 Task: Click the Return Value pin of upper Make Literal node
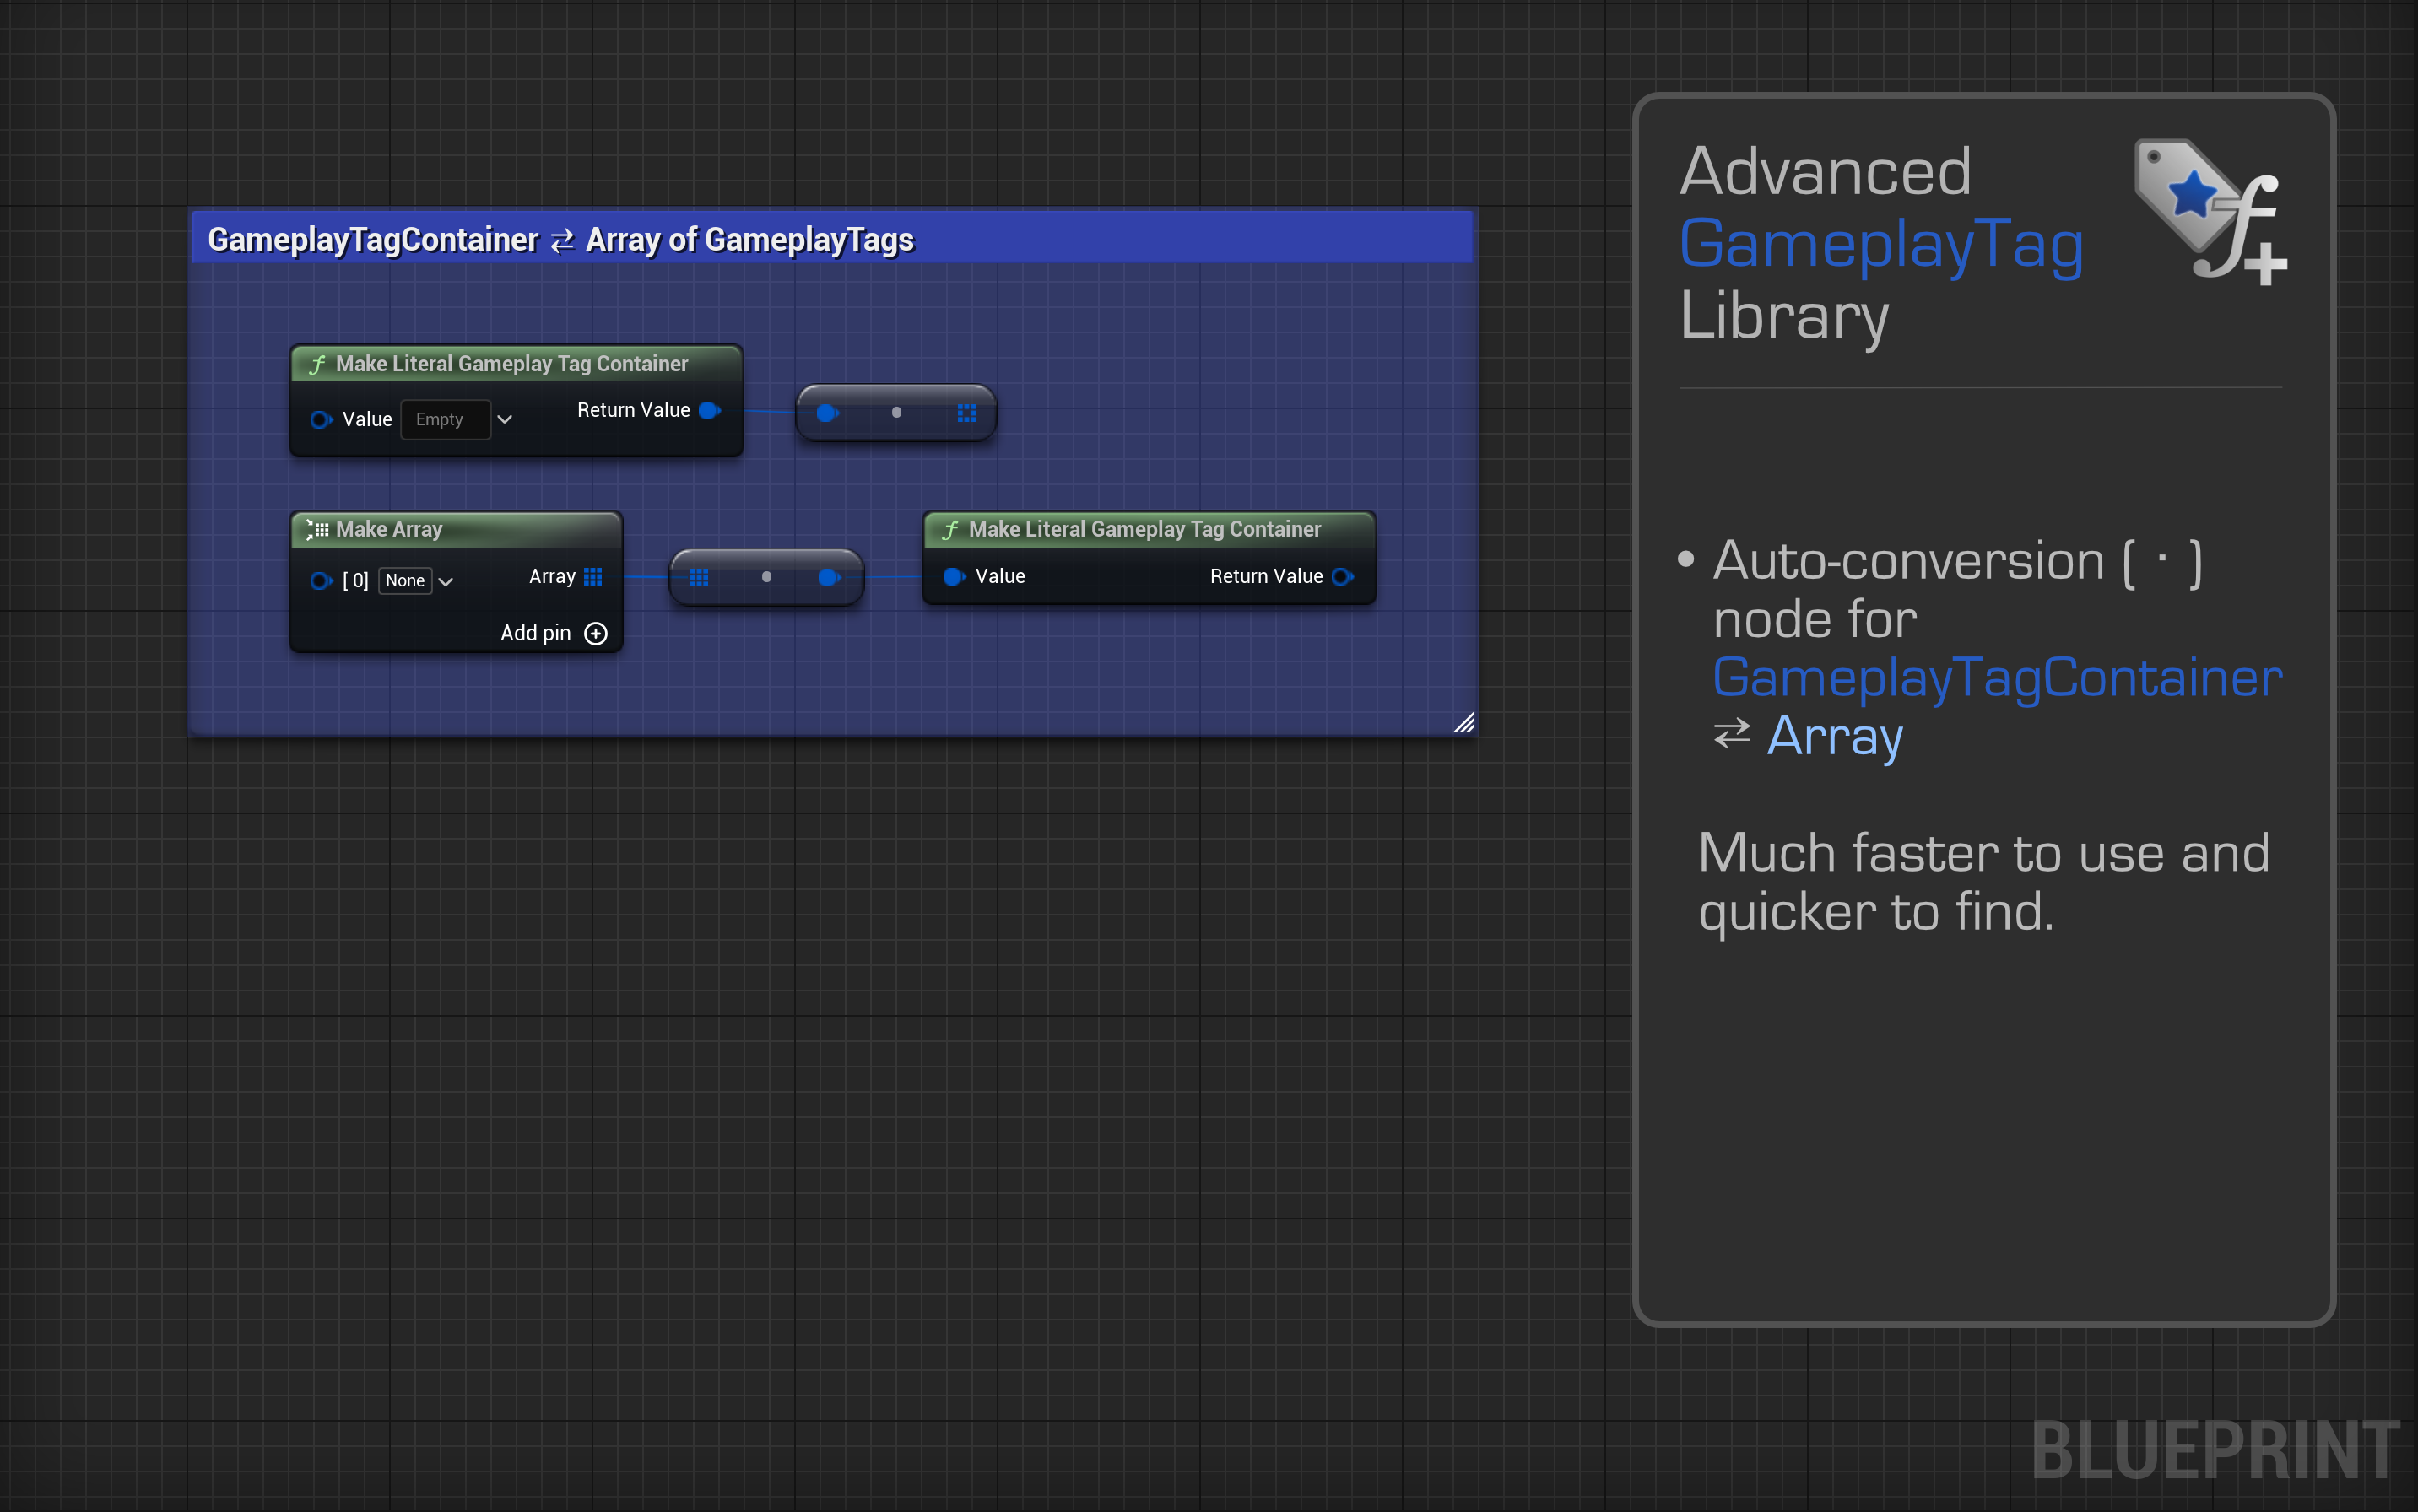tap(710, 410)
